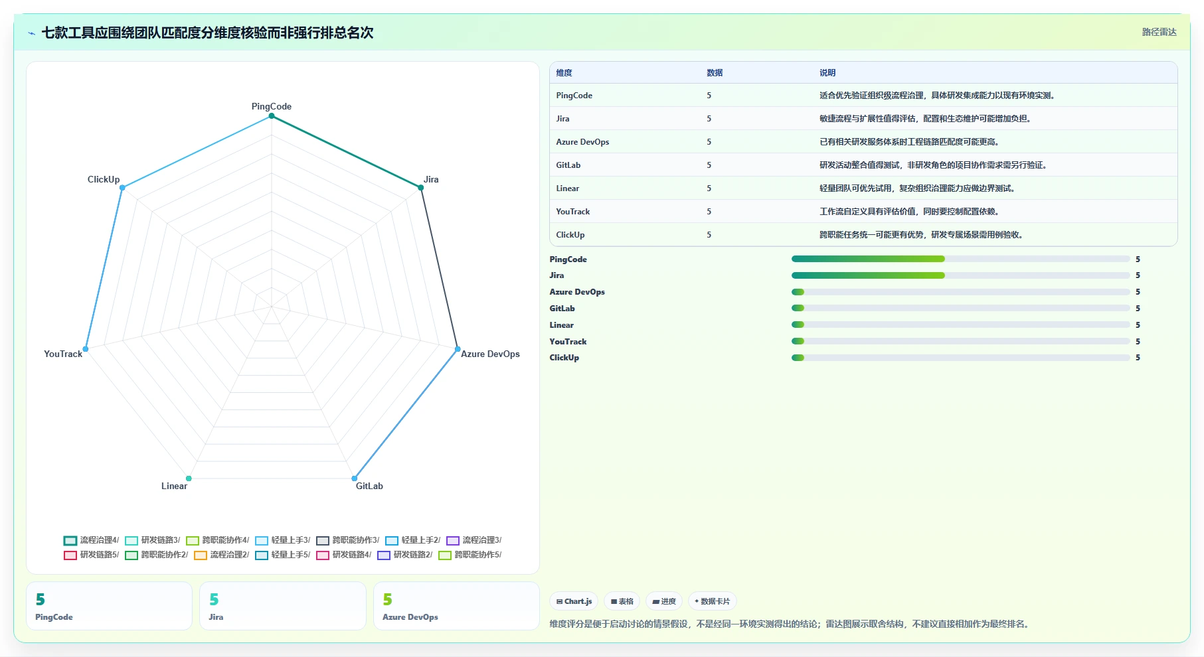1204x657 pixels.
Task: Hide the 跨职能协作2/ dataset in legend
Action: click(x=157, y=555)
